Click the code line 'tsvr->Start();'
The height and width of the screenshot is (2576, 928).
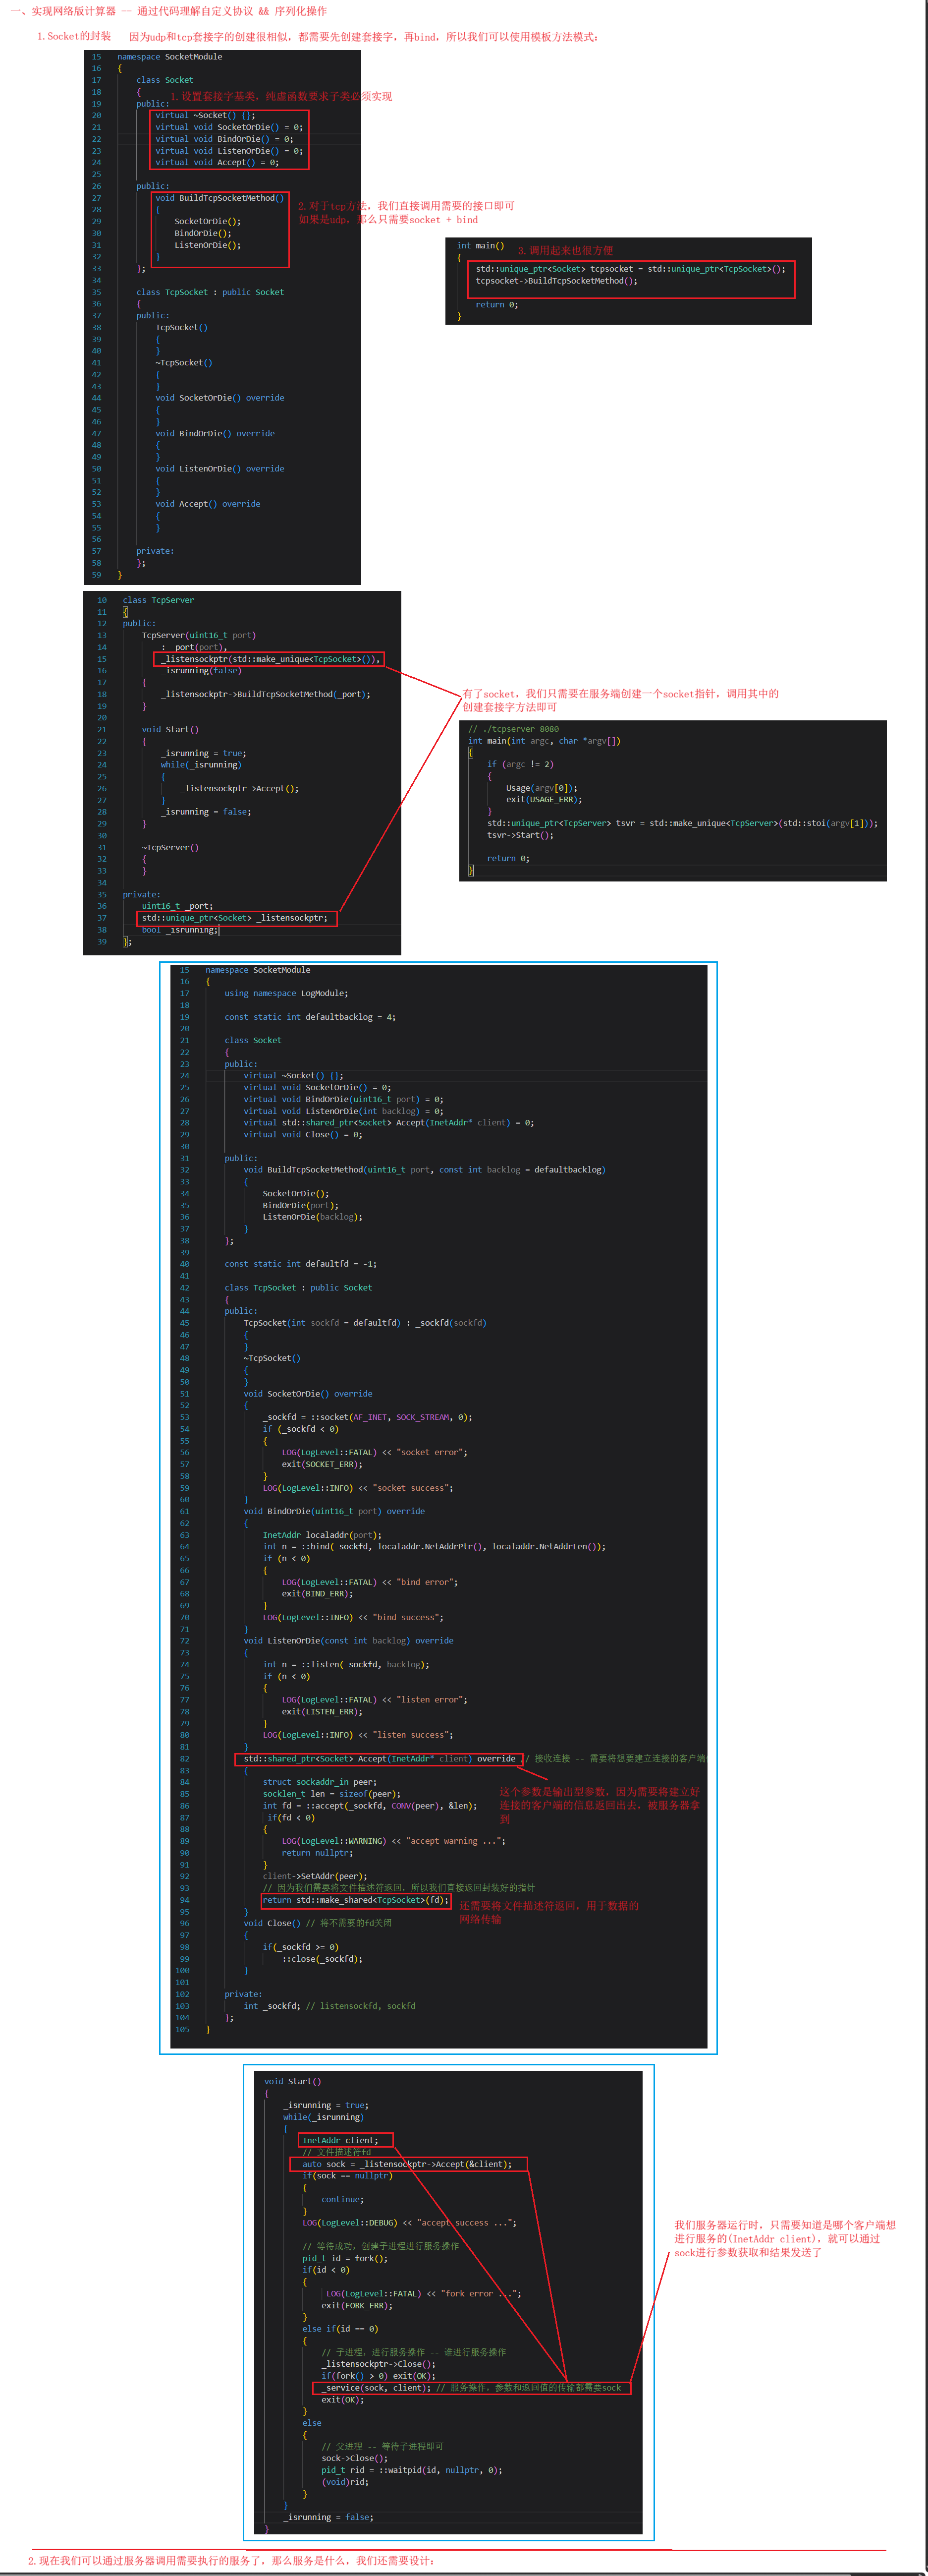(x=520, y=835)
